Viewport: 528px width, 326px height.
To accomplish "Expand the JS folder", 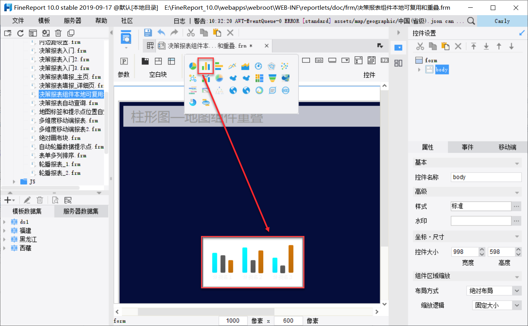I will click(x=14, y=182).
